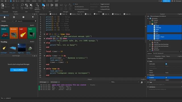Viewport: 182px width, 102px height.
Task: Switch to the Таблица script tab
Action: [x=116, y=14]
